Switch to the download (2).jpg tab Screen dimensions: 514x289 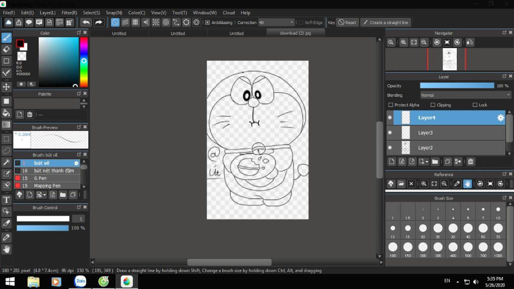[296, 33]
